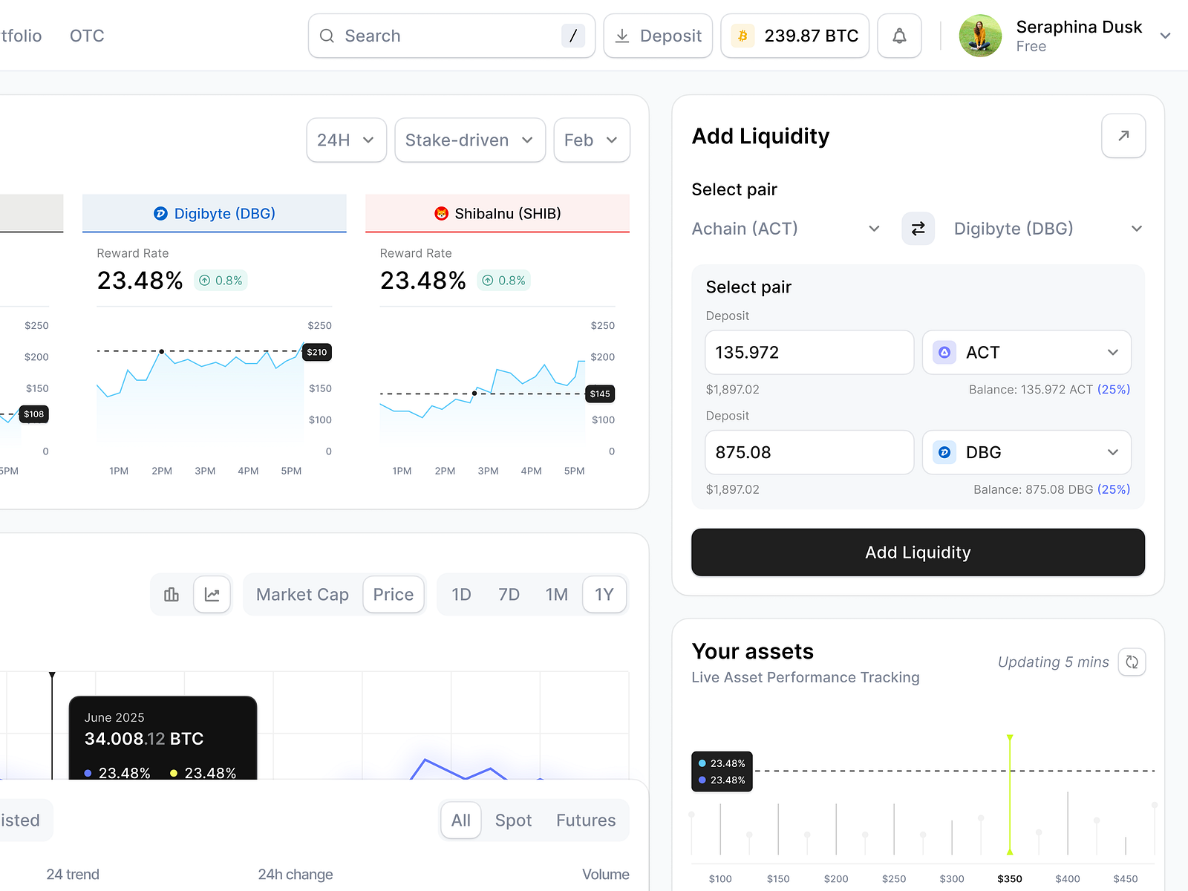
Task: Click the Add Liquidity button
Action: (918, 552)
